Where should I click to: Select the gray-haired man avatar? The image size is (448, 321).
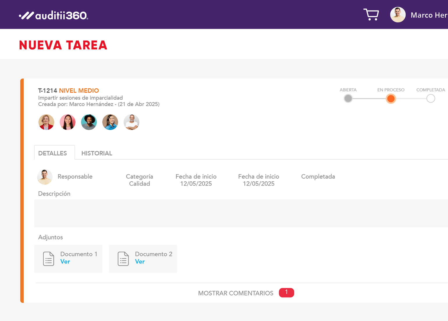tap(131, 122)
